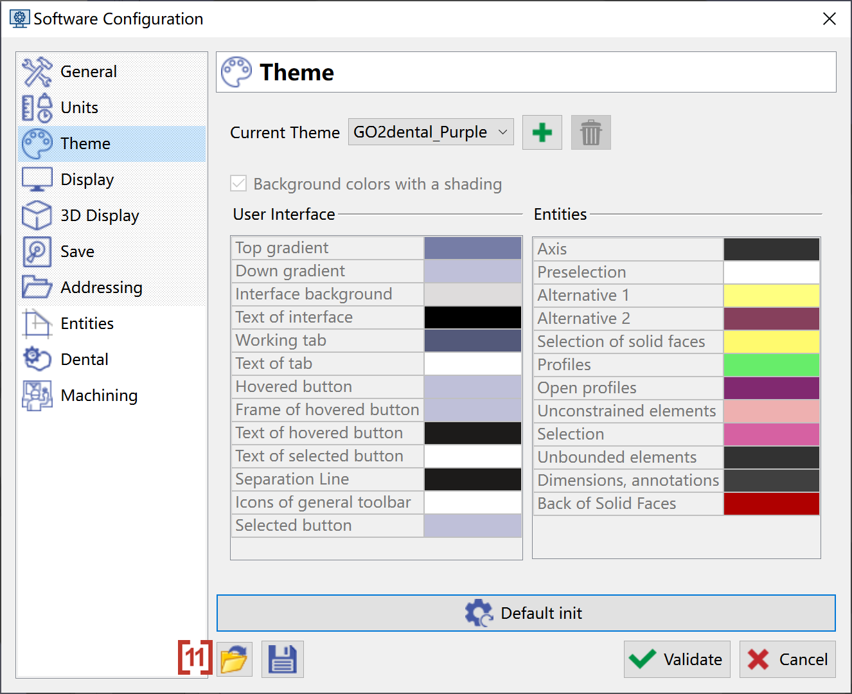Expand the Current Theme dropdown
This screenshot has width=852, height=694.
tap(430, 132)
